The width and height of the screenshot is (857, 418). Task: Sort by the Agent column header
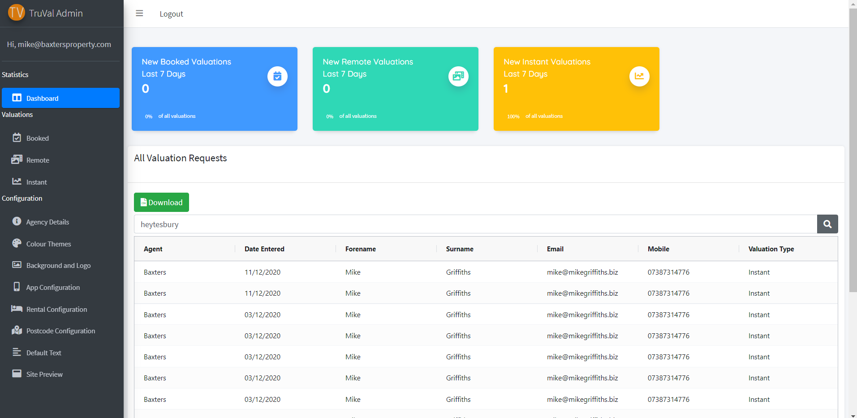pos(153,249)
